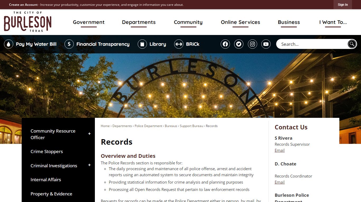Screen dimensions: 361x202
Task: Open the Twitter social icon
Action: click(x=239, y=44)
